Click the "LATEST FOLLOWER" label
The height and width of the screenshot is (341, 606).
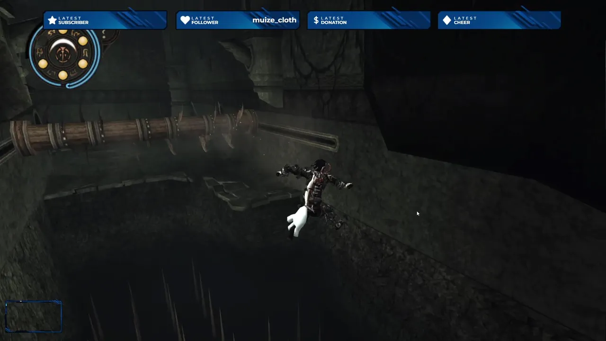205,20
